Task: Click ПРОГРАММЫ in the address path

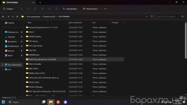Action: (x=64, y=17)
